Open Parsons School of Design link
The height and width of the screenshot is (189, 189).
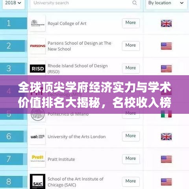pos(80,46)
